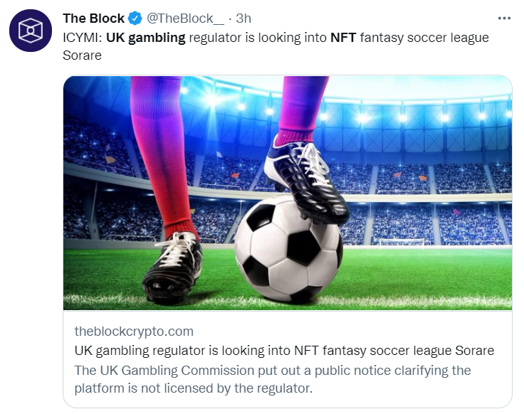Select the bold "UK gambling" text in tweet
The width and height of the screenshot is (524, 414).
coord(146,38)
